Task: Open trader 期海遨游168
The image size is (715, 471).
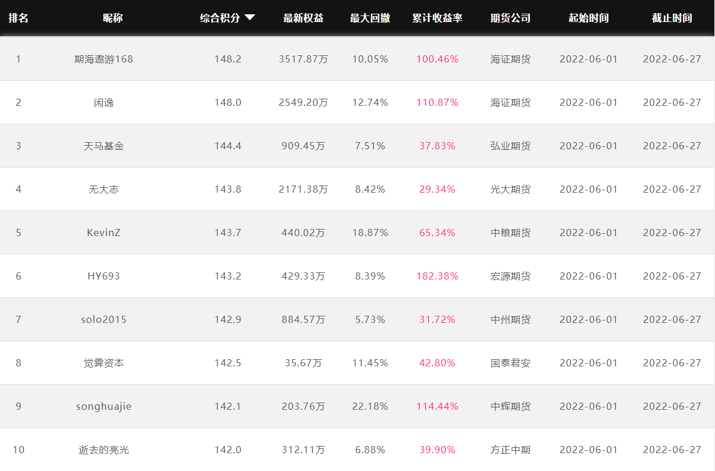Action: [104, 59]
